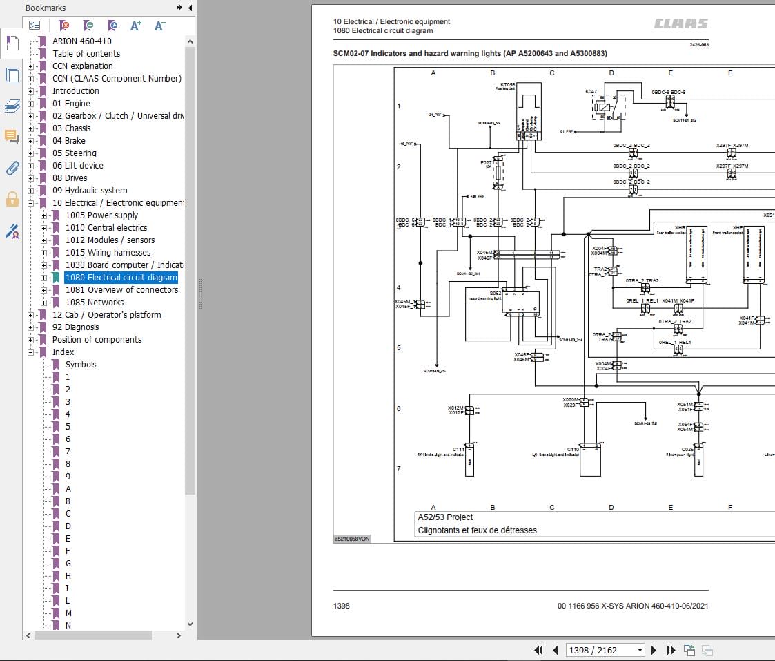Open the Layers sidebar icon
Screen dimensions: 775x661
pos(12,106)
